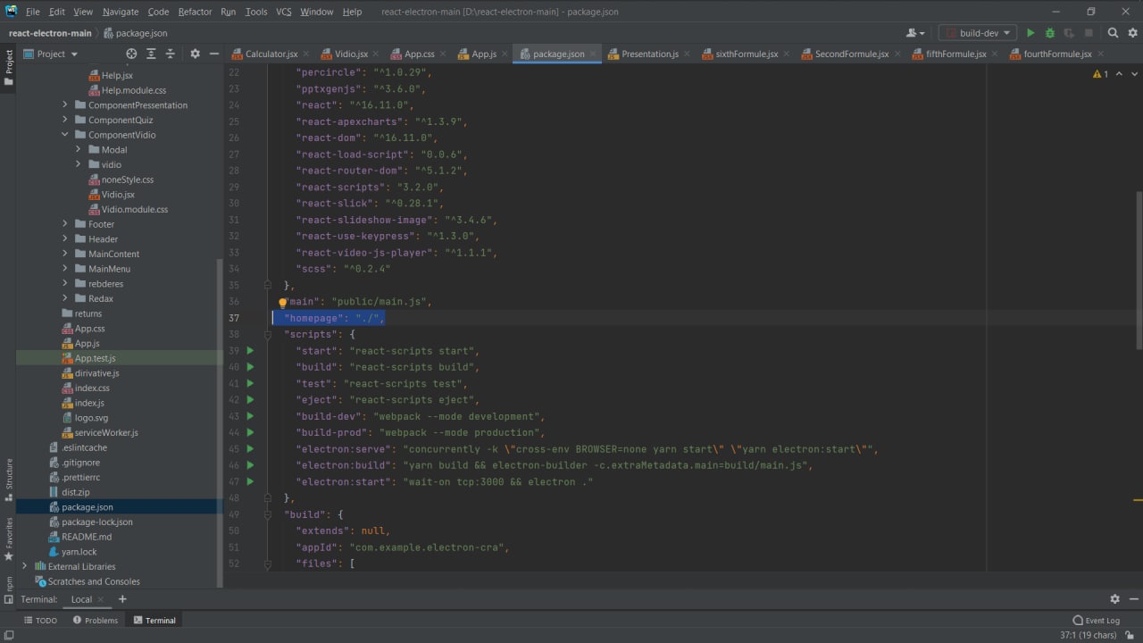The height and width of the screenshot is (643, 1143).
Task: Open the Event Log
Action: [1096, 620]
